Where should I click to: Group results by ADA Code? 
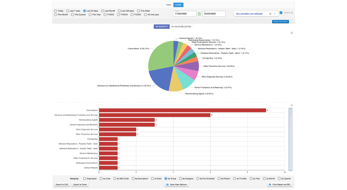click(x=115, y=178)
